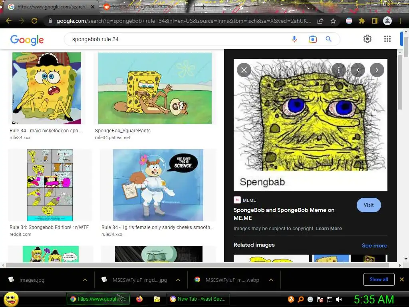Expand options for the .webp download
The width and height of the screenshot is (409, 307).
coord(271,280)
